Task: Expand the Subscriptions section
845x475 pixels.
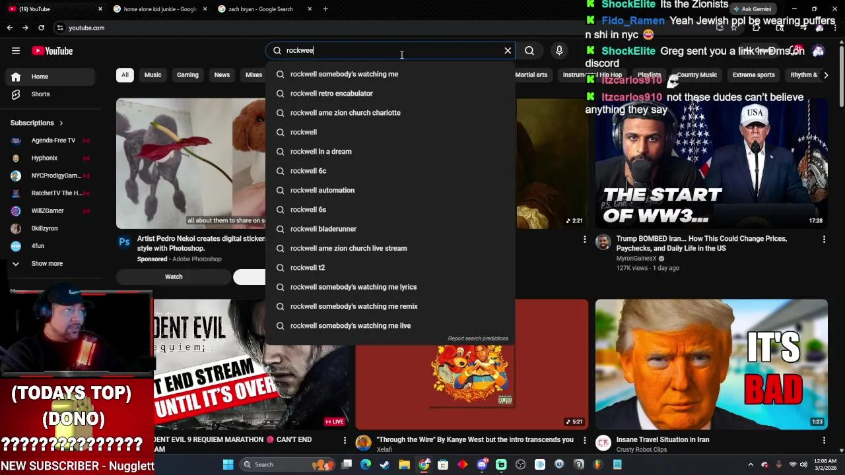Action: 37,123
